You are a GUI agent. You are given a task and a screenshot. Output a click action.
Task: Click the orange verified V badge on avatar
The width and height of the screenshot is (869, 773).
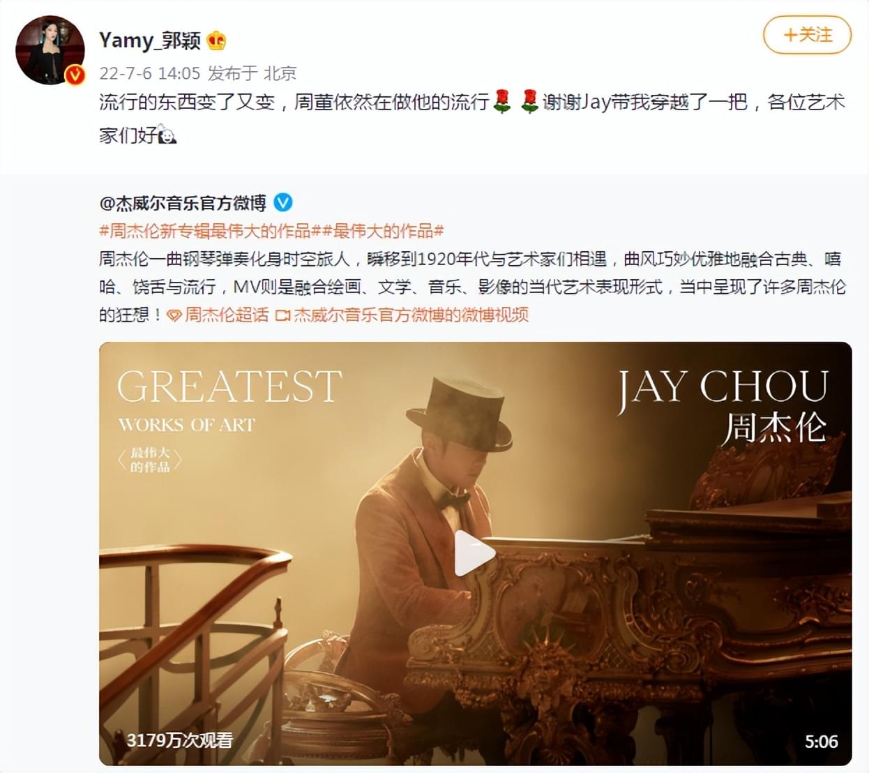tap(75, 75)
